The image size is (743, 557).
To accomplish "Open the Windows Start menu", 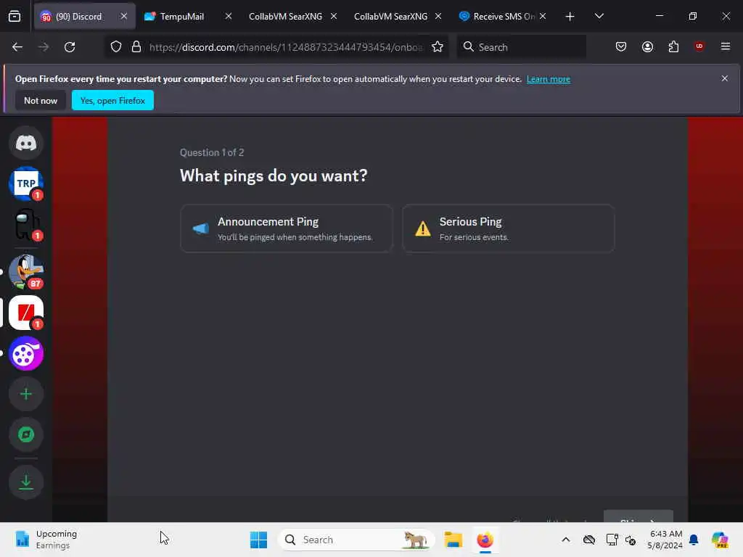I will pos(258,540).
